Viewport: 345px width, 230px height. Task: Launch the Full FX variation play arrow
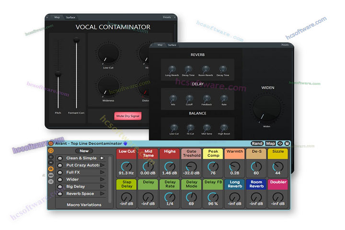tap(102, 172)
